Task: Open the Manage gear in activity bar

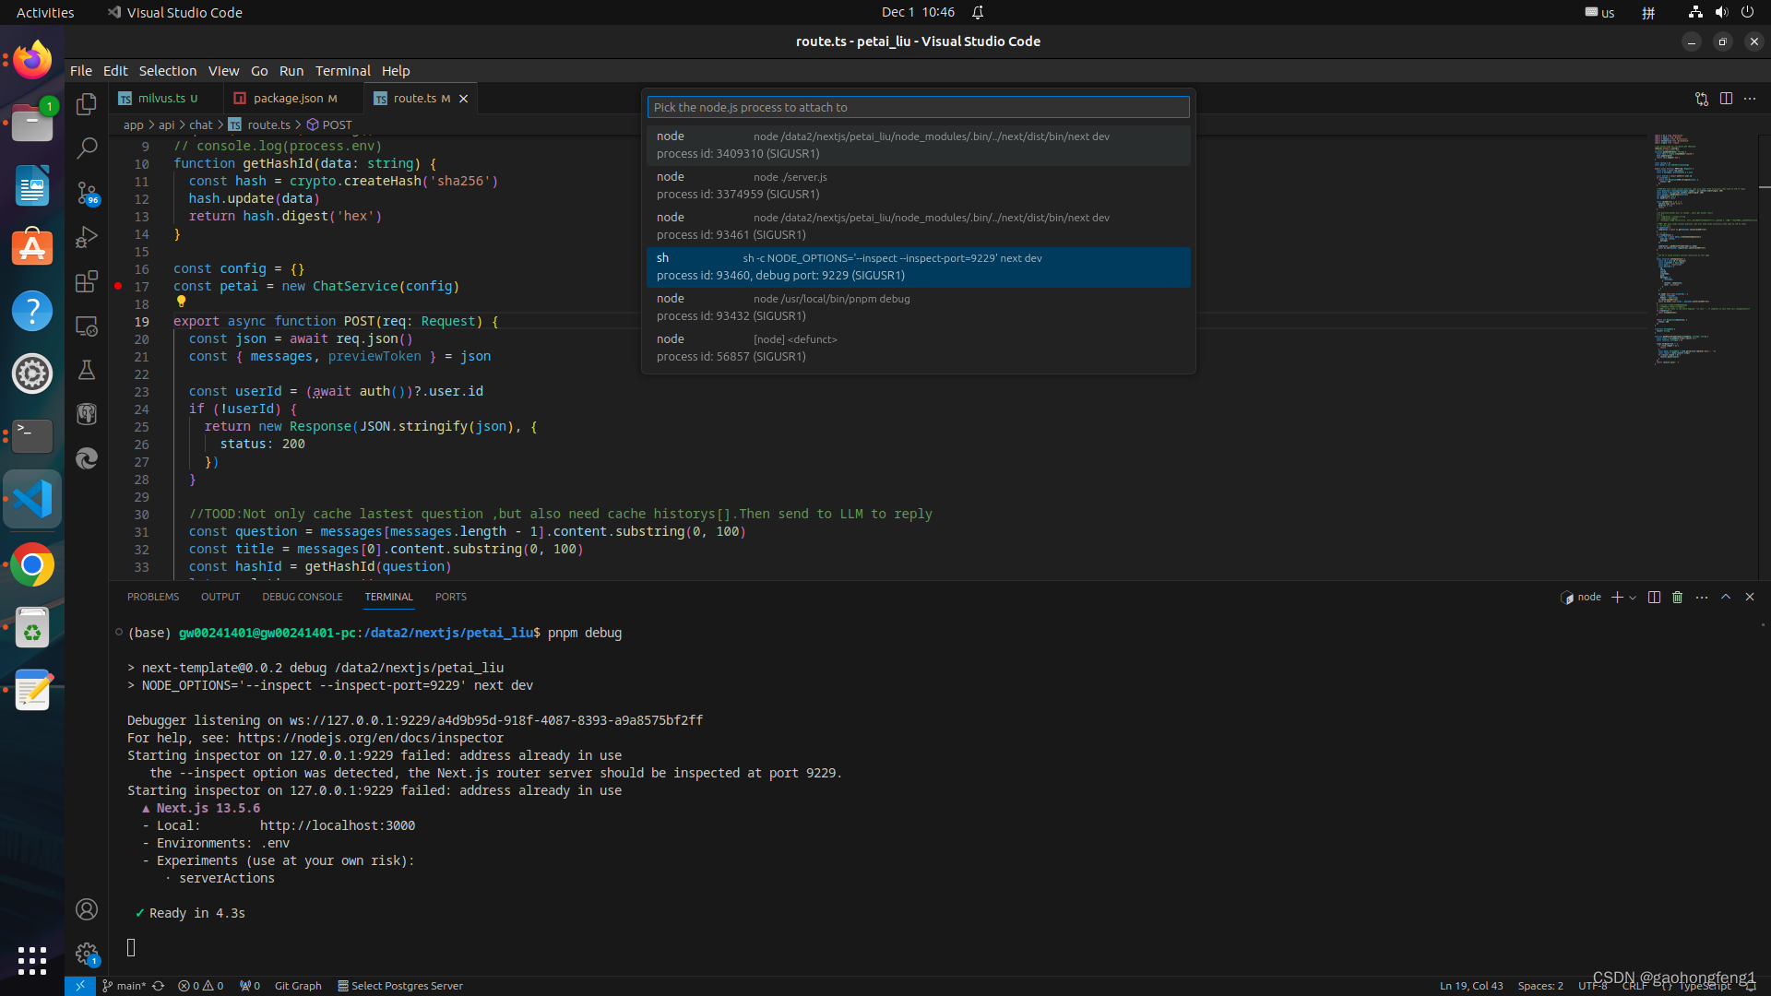Action: [x=87, y=954]
